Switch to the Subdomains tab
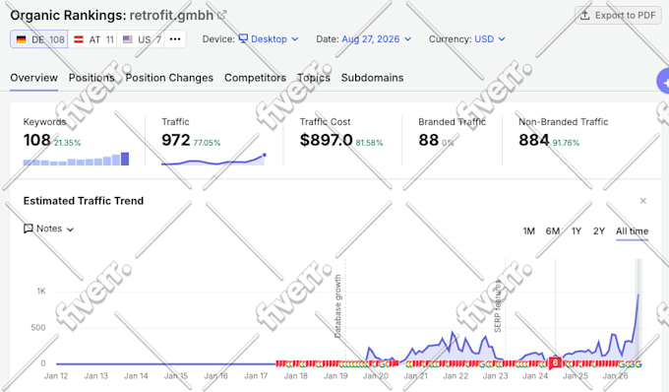The height and width of the screenshot is (392, 669). pos(372,78)
